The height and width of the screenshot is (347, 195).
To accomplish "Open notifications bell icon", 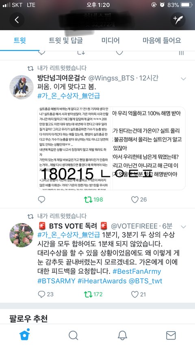I will tap(122, 336).
